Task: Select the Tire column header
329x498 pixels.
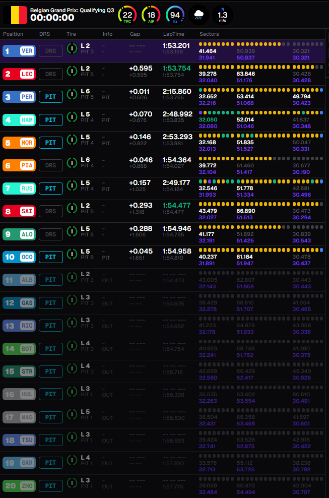Action: 71,34
